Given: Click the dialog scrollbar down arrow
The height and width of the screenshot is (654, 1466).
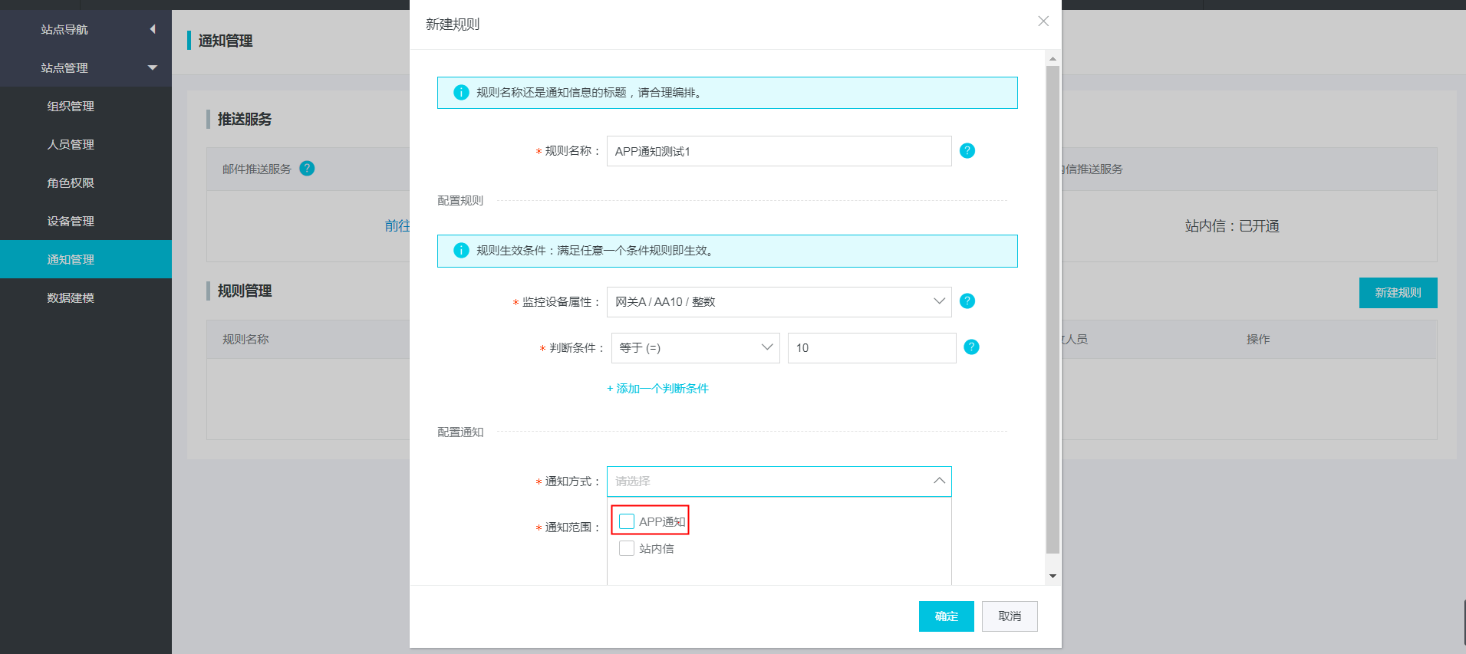Looking at the screenshot, I should (x=1053, y=576).
